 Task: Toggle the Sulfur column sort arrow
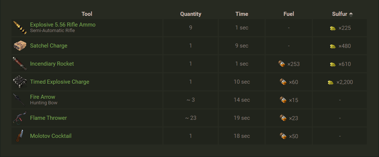(x=351, y=14)
